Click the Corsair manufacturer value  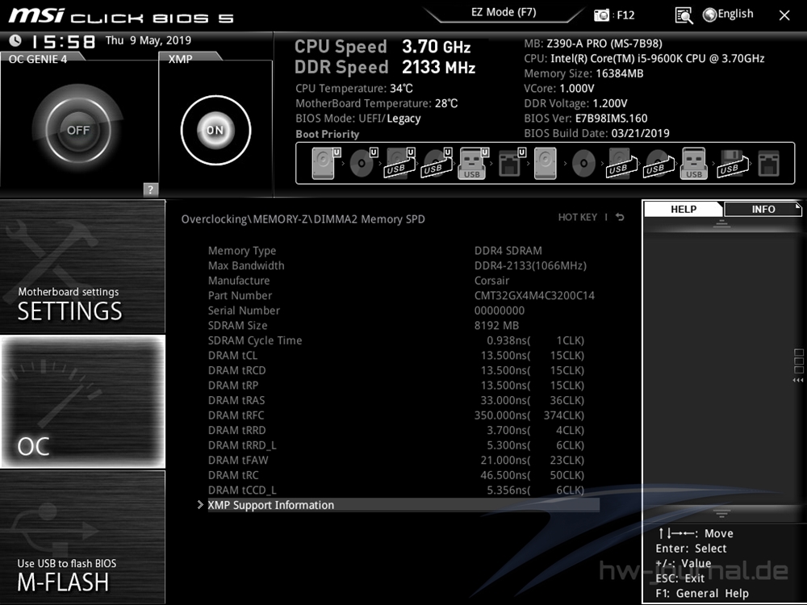tap(491, 281)
